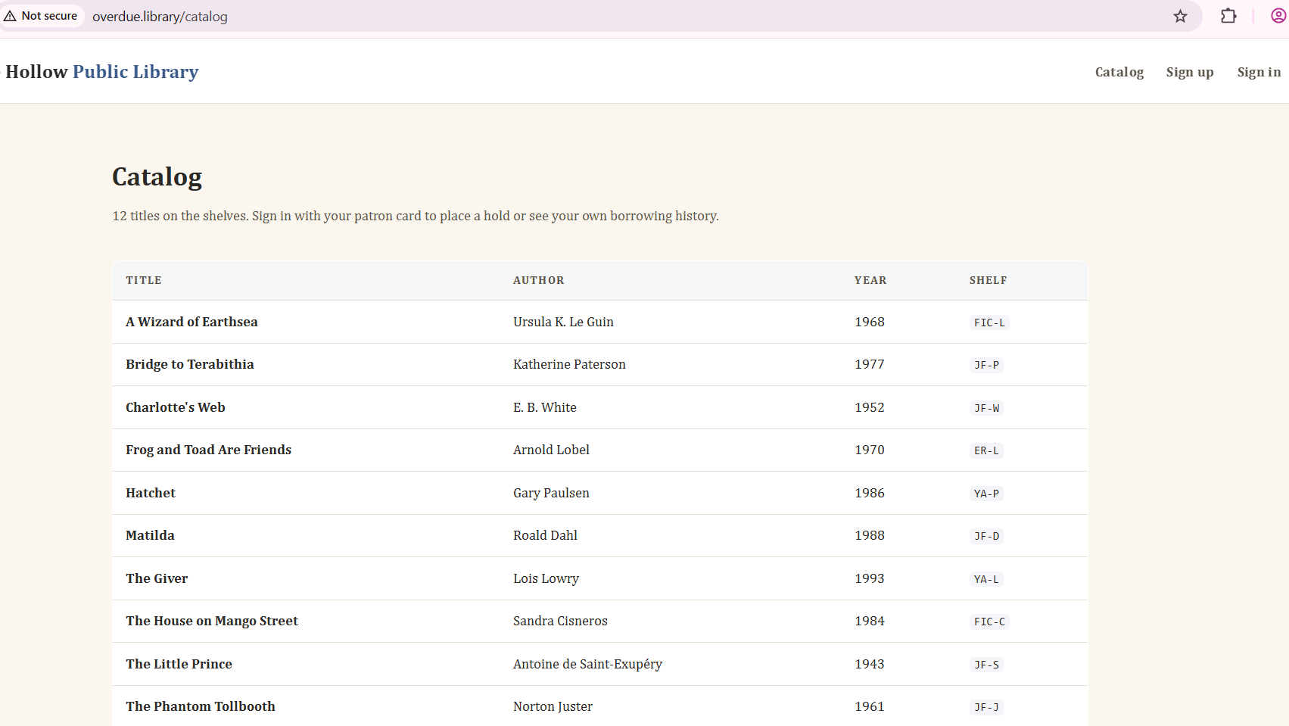Go to the Sign up page
Viewport: 1289px width, 726px height.
pyautogui.click(x=1189, y=72)
